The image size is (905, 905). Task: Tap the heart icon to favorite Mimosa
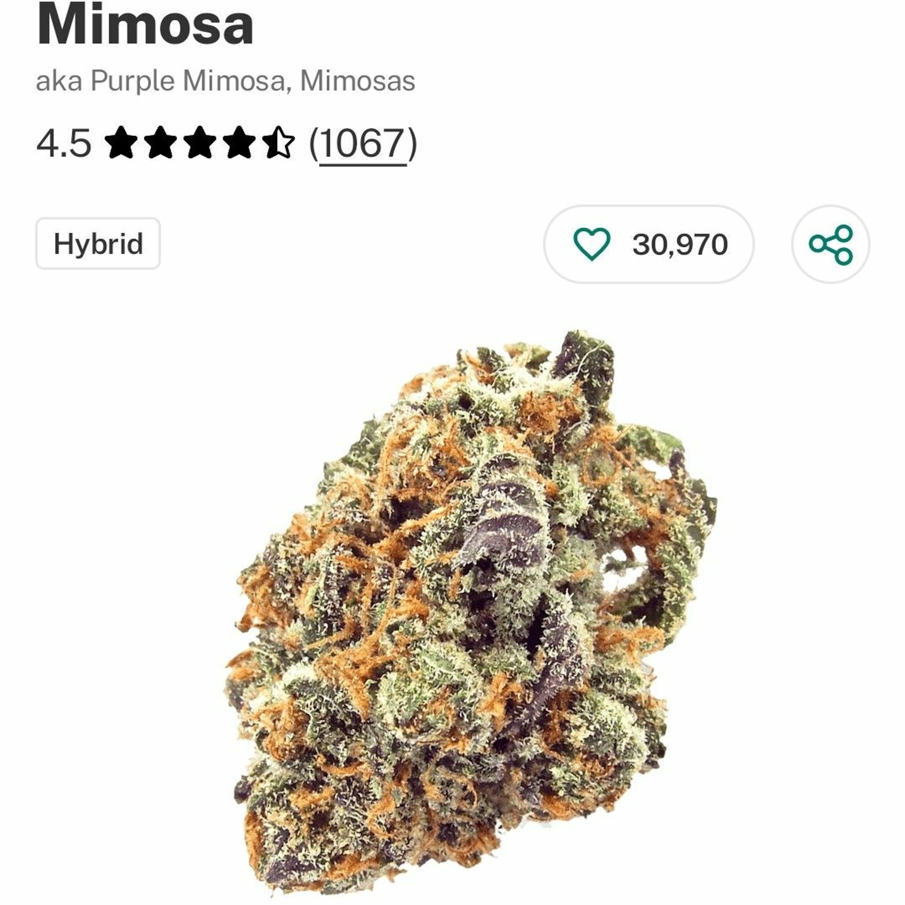tap(592, 244)
